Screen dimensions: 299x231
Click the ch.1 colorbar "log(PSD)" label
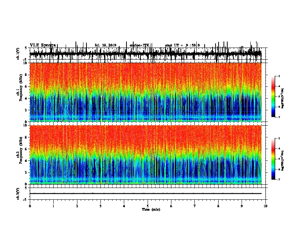pos(282,98)
